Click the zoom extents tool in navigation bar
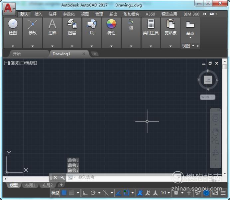230x200 pixels. [x=215, y=140]
